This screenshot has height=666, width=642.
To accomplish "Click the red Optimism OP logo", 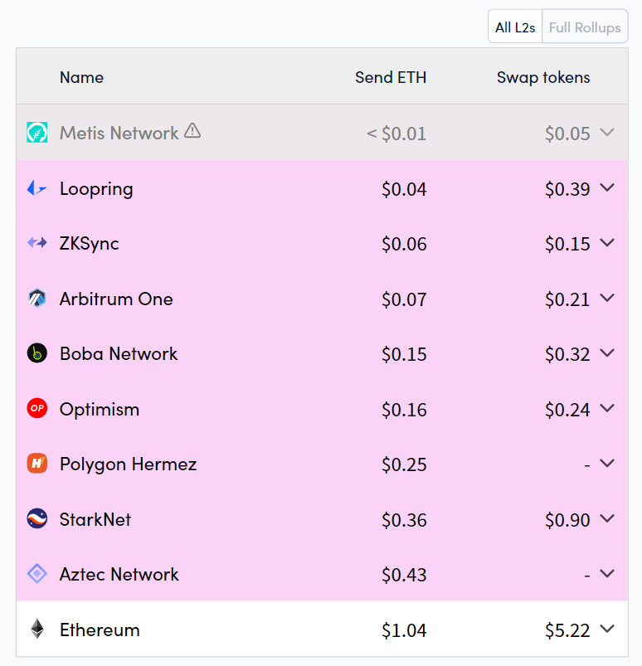I will tap(36, 409).
